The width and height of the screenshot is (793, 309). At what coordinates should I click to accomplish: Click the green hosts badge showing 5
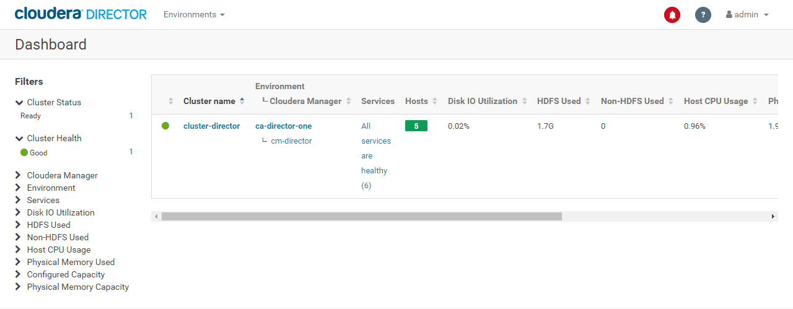[416, 126]
